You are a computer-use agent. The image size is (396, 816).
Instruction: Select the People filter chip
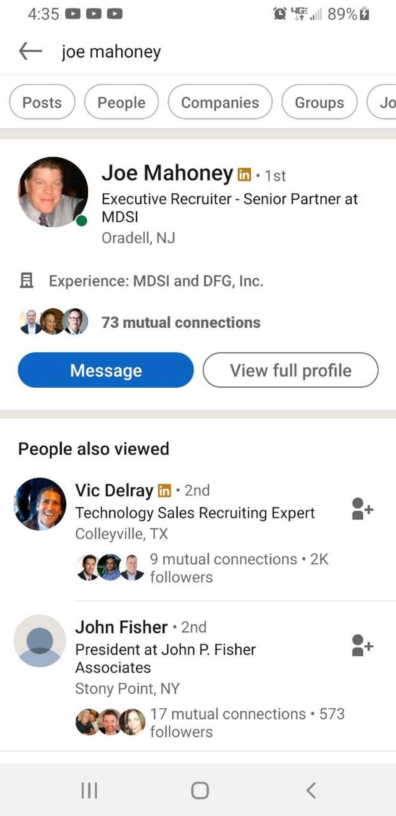click(121, 102)
